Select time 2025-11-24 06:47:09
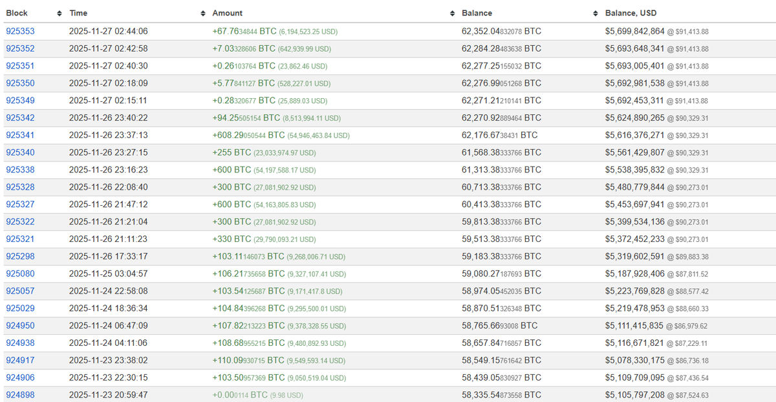This screenshot has height=402, width=776. pyautogui.click(x=108, y=326)
